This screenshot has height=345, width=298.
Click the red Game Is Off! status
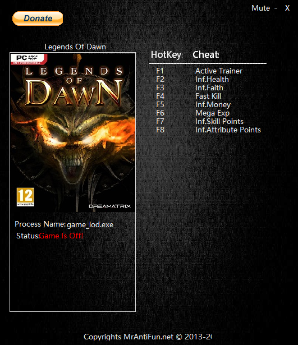[x=61, y=236]
